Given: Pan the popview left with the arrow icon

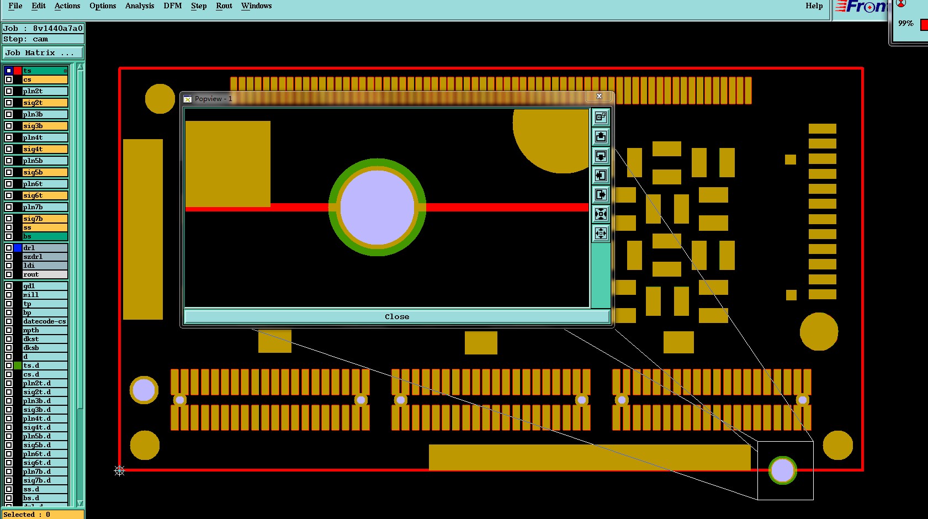Looking at the screenshot, I should click(x=601, y=175).
